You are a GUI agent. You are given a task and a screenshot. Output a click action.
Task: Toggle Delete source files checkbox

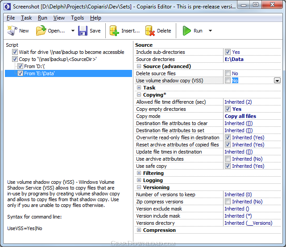pyautogui.click(x=228, y=73)
